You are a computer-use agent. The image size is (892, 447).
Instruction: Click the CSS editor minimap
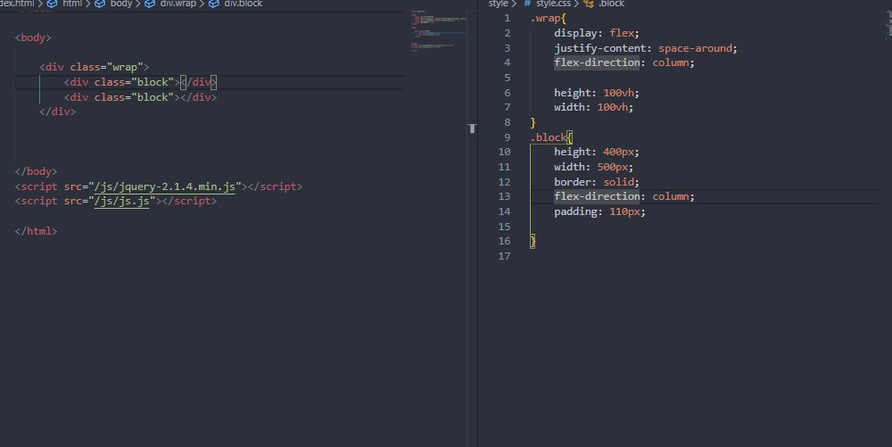tap(888, 24)
